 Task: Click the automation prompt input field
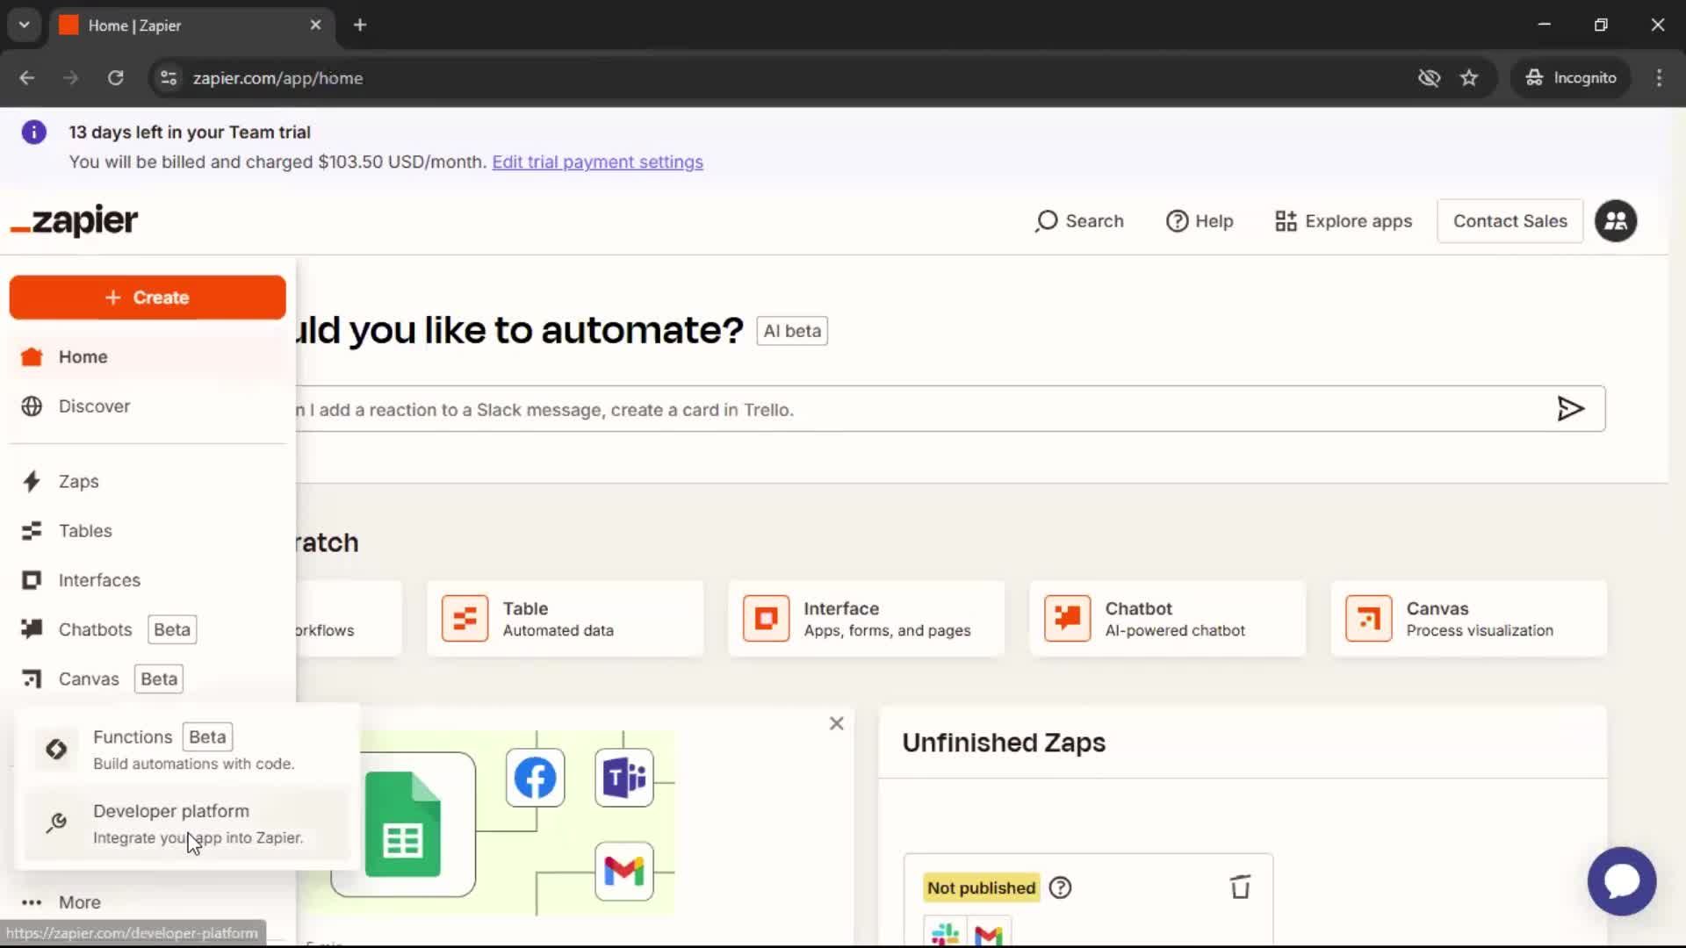[x=922, y=409]
